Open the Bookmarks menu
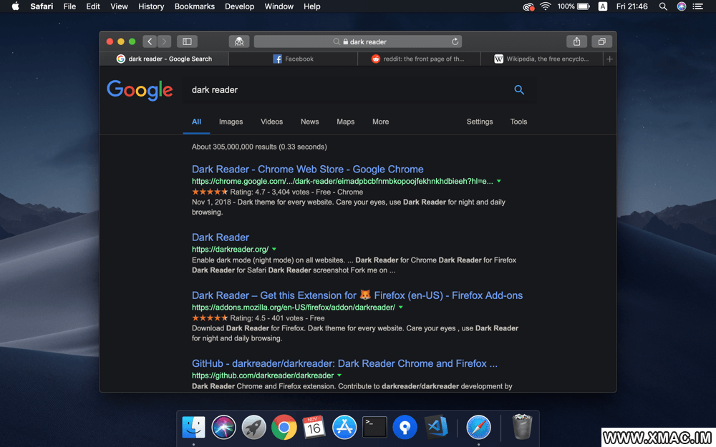 [195, 6]
